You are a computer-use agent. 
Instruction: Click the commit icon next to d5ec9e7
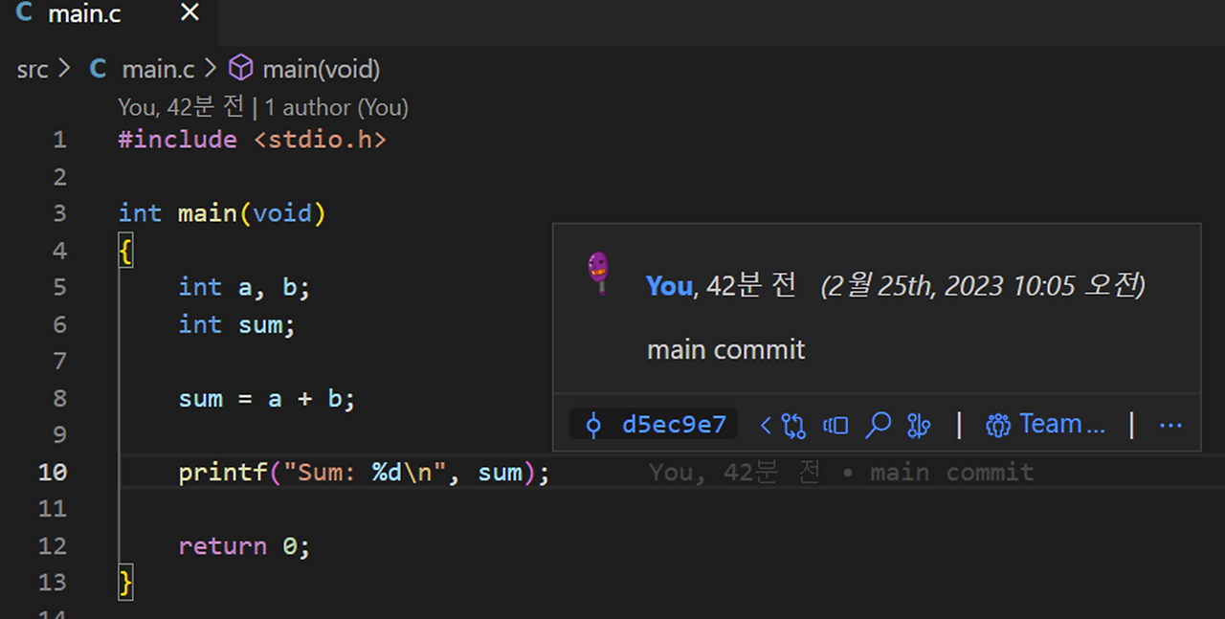click(591, 424)
